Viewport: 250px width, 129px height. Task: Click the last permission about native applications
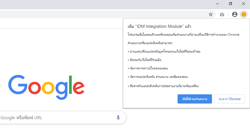(x=165, y=86)
